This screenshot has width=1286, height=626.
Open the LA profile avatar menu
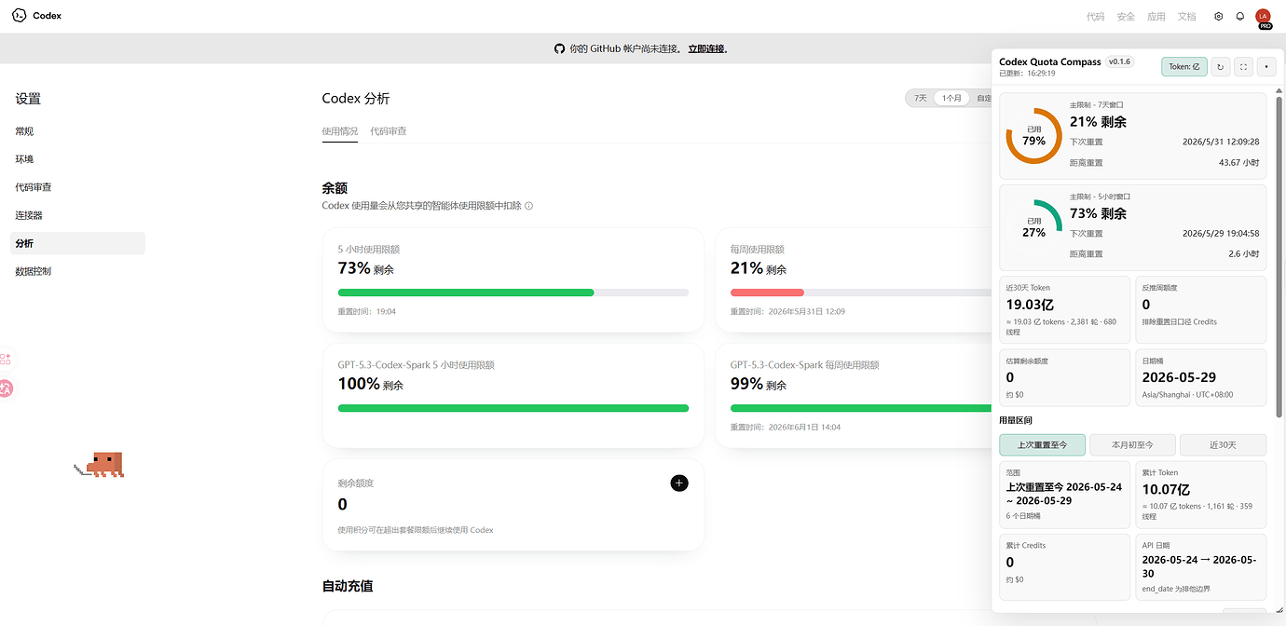tap(1264, 17)
